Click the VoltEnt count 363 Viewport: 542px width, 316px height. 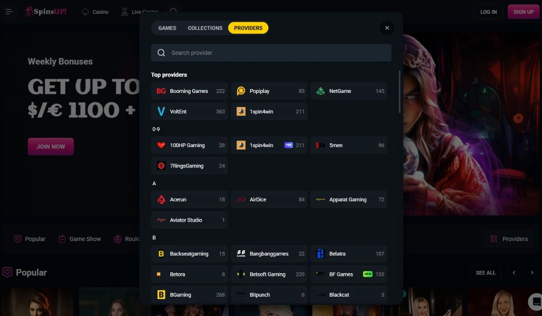point(220,112)
